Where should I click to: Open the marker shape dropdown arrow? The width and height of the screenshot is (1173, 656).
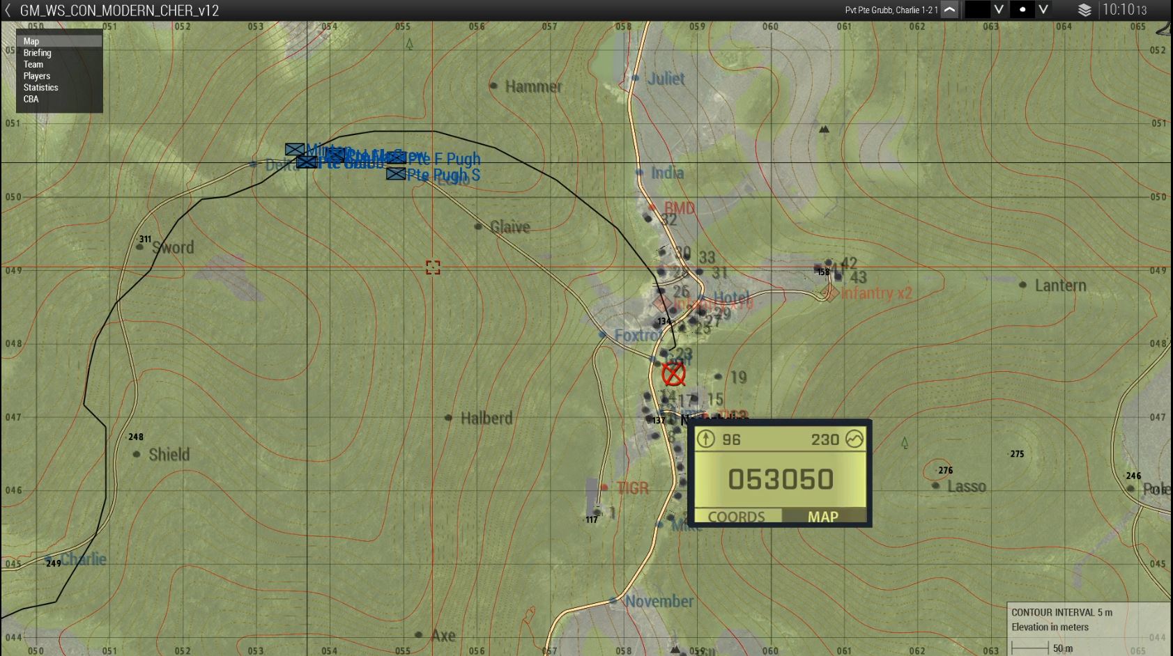pyautogui.click(x=1043, y=10)
